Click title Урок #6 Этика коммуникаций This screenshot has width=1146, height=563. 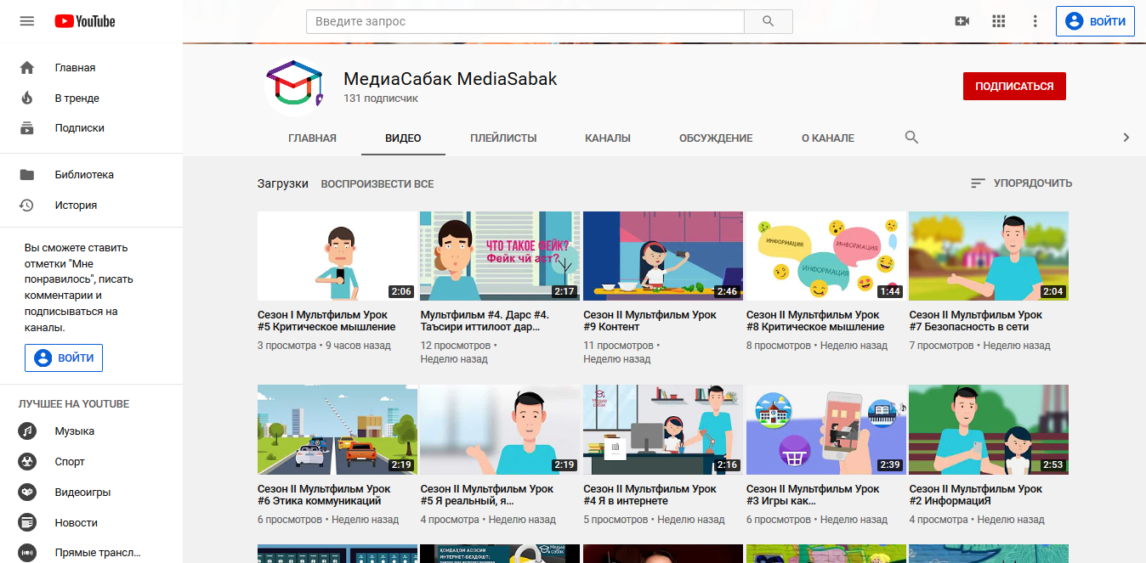point(324,495)
